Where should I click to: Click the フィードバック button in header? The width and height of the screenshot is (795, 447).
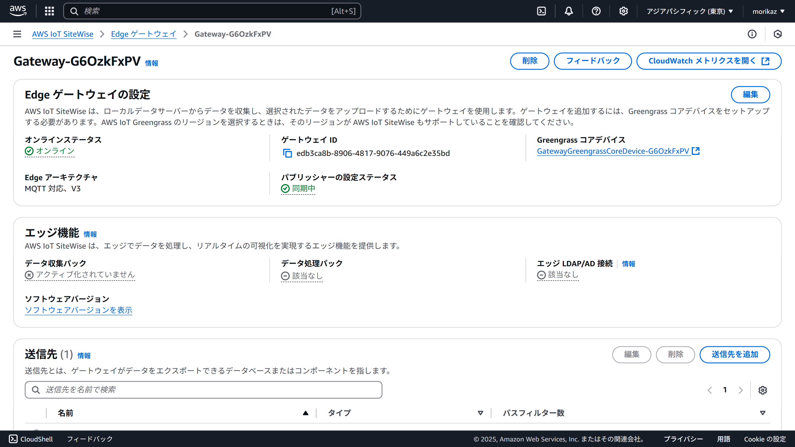(x=593, y=61)
